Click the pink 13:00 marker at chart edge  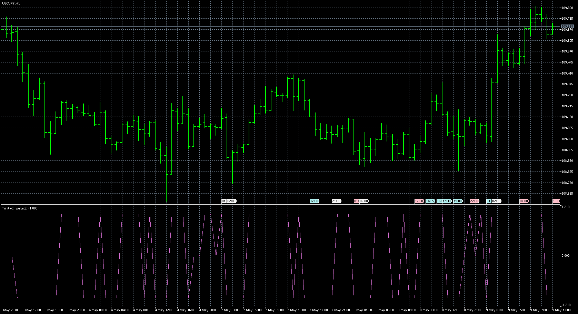click(556, 201)
